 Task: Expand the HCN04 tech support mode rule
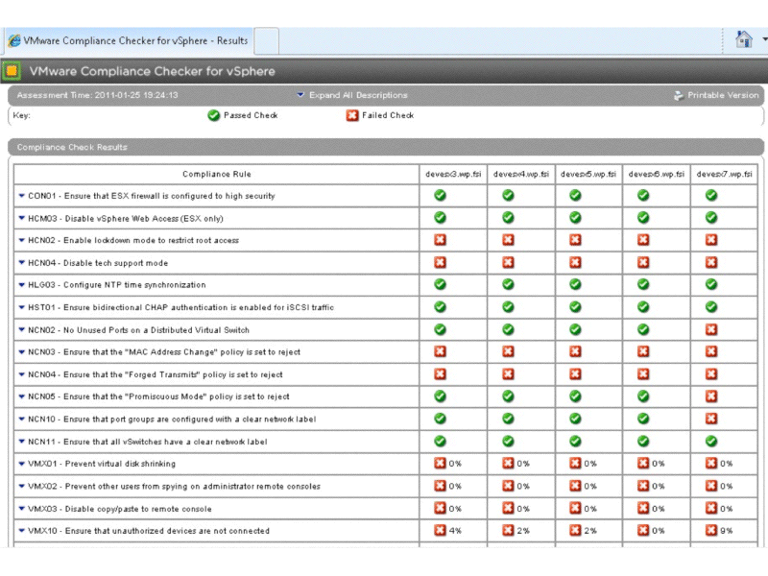coord(21,262)
